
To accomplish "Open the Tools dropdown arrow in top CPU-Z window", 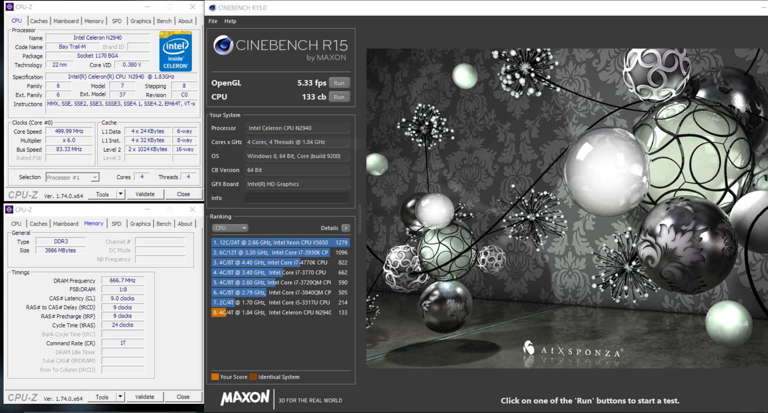I will coord(120,194).
